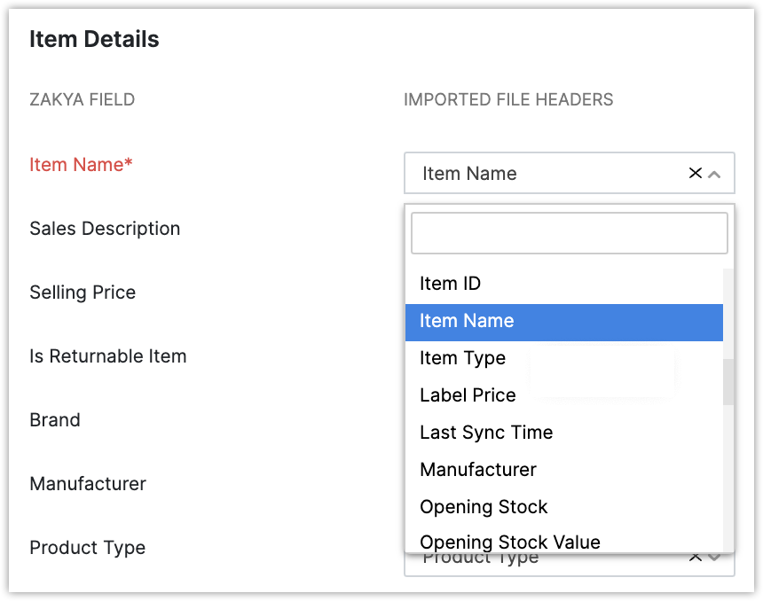Select Label Price in the dropdown list
763x601 pixels.
click(x=468, y=395)
